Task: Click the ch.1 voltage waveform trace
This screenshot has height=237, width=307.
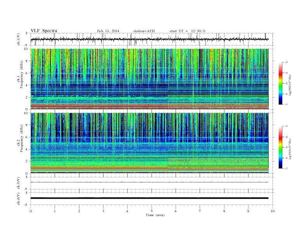Action: pos(149,39)
